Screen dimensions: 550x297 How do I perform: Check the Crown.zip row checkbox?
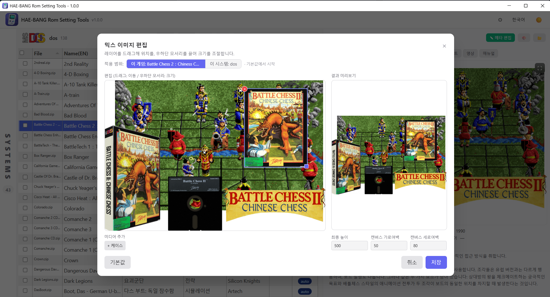pyautogui.click(x=25, y=260)
